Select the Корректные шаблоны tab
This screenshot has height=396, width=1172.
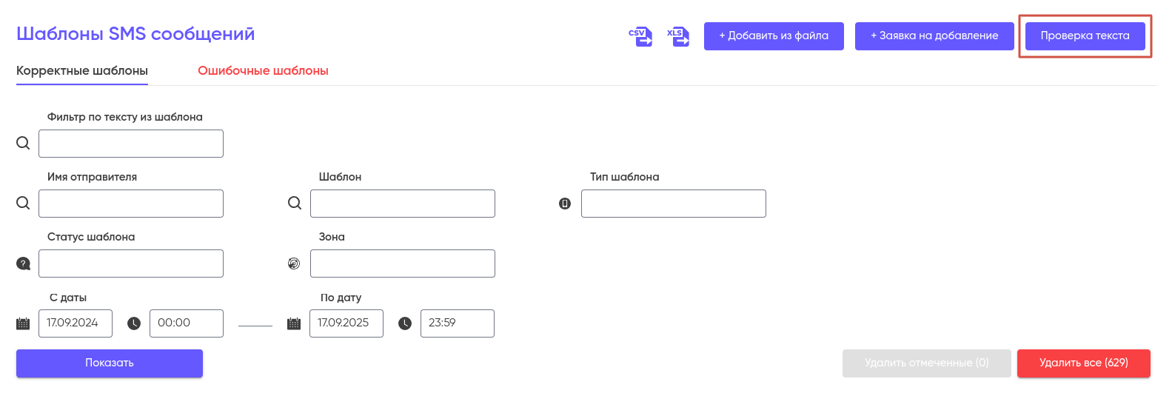[x=82, y=71]
